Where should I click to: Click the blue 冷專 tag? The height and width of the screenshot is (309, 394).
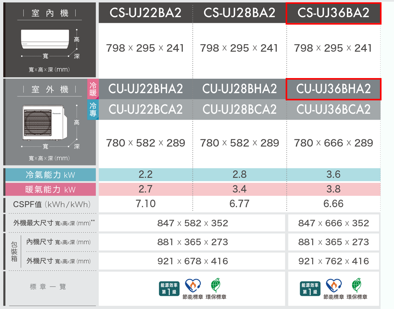coord(93,110)
